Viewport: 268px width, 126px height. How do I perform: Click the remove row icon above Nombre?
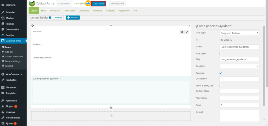click(33, 26)
